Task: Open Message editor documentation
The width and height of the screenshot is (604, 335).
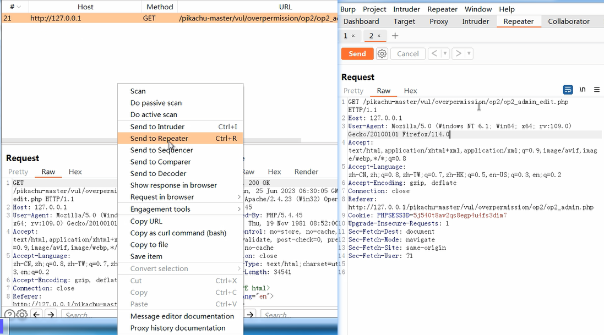Action: click(x=180, y=316)
